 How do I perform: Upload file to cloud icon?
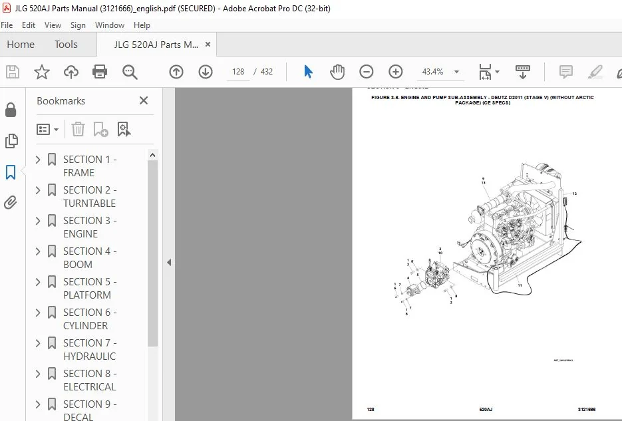71,72
